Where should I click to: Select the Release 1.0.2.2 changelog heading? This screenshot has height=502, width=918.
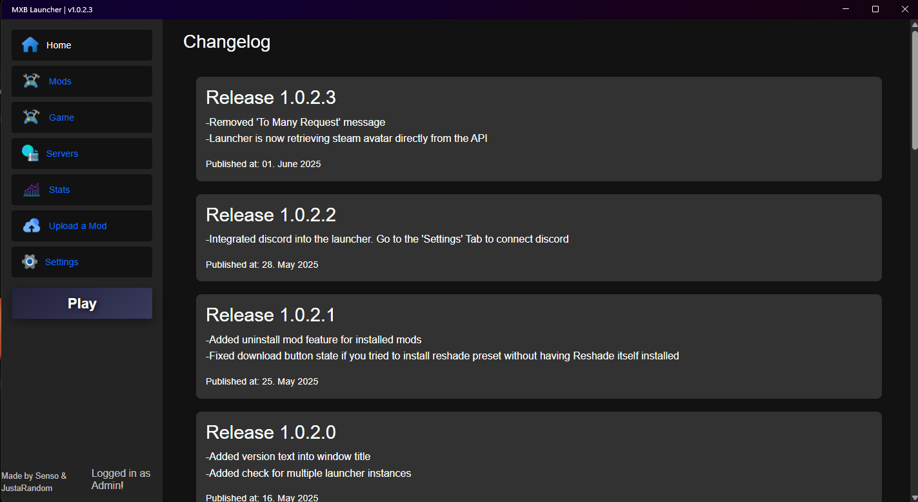pyautogui.click(x=270, y=215)
